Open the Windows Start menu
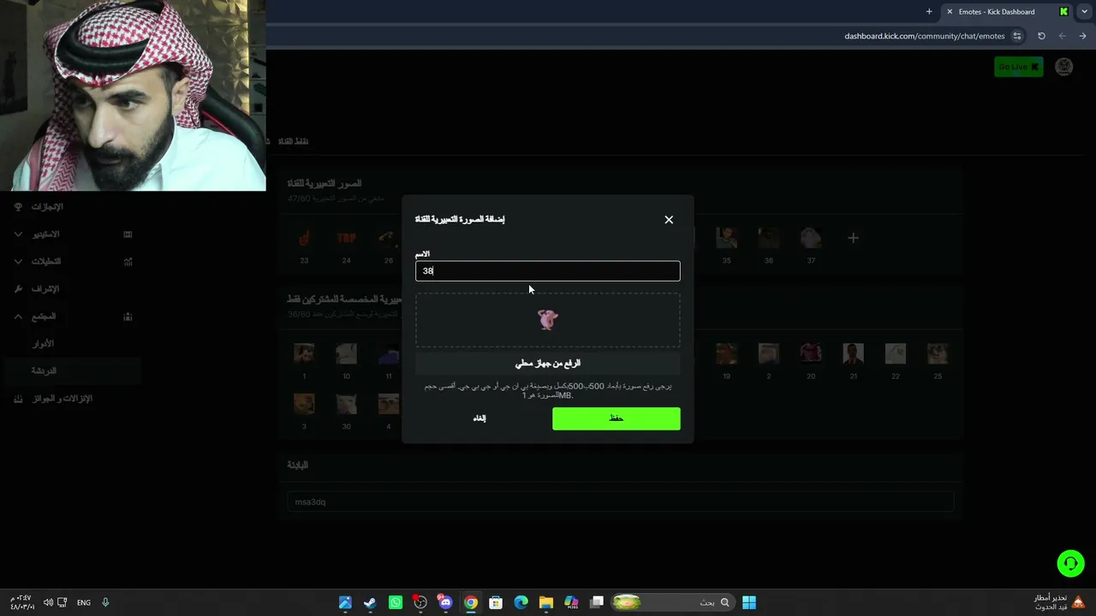1096x616 pixels. pyautogui.click(x=749, y=602)
